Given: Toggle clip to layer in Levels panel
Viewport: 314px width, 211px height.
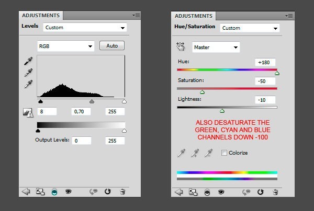Looking at the screenshot, I should tap(54, 192).
